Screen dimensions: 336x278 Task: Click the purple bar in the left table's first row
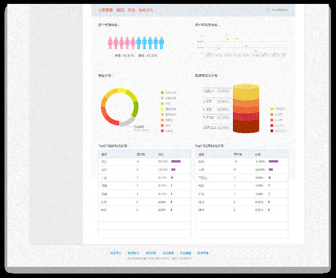click(x=176, y=161)
